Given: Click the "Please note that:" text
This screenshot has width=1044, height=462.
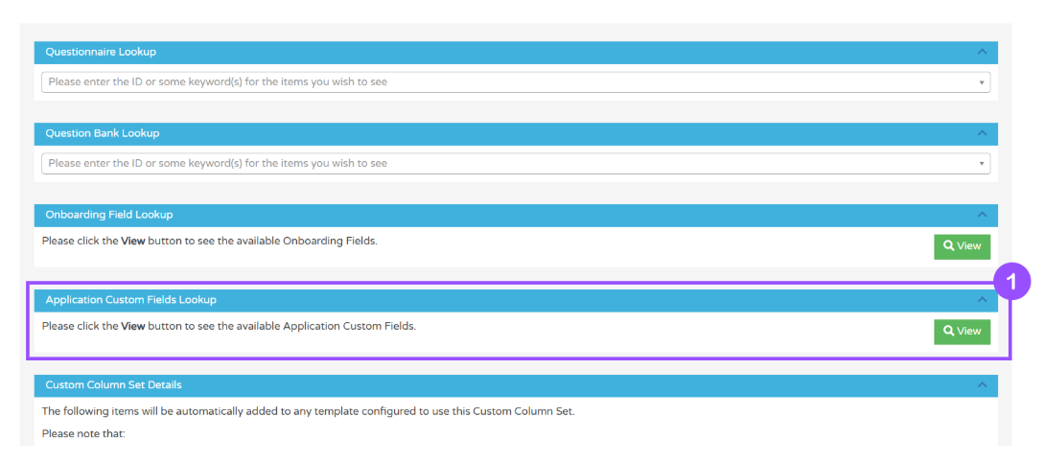Looking at the screenshot, I should pos(84,434).
